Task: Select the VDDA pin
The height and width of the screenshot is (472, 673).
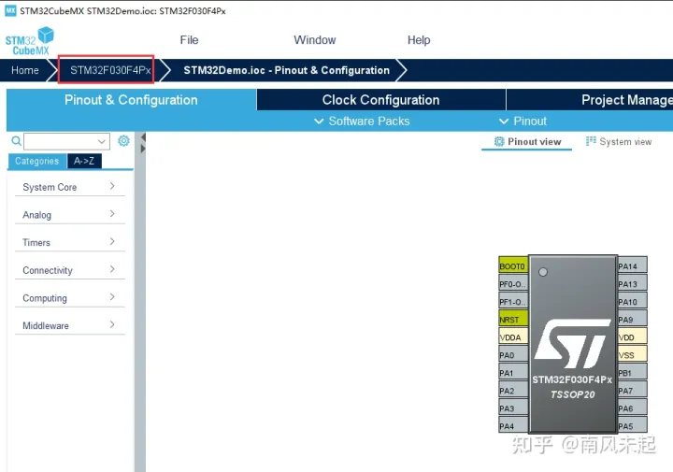Action: coord(513,337)
